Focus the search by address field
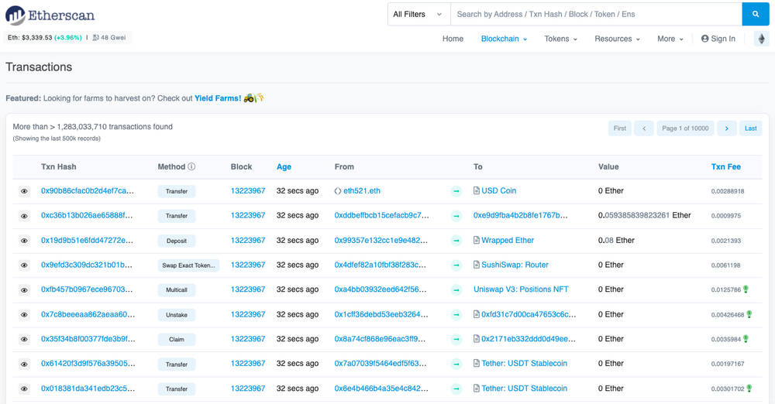The width and height of the screenshot is (775, 404). coord(596,15)
